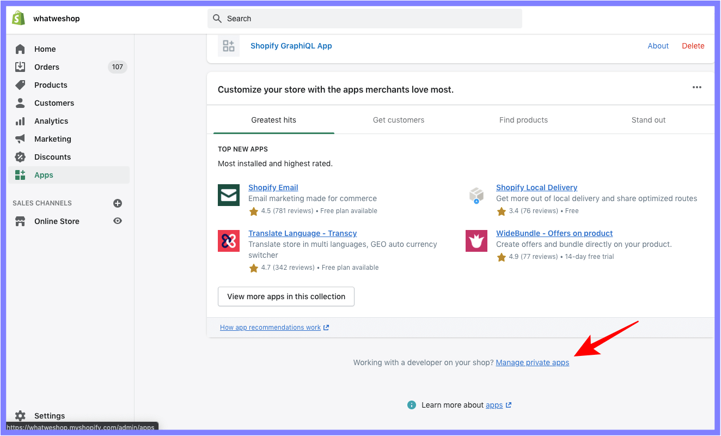Click the Shopify Email app icon
The height and width of the screenshot is (436, 721).
[229, 195]
